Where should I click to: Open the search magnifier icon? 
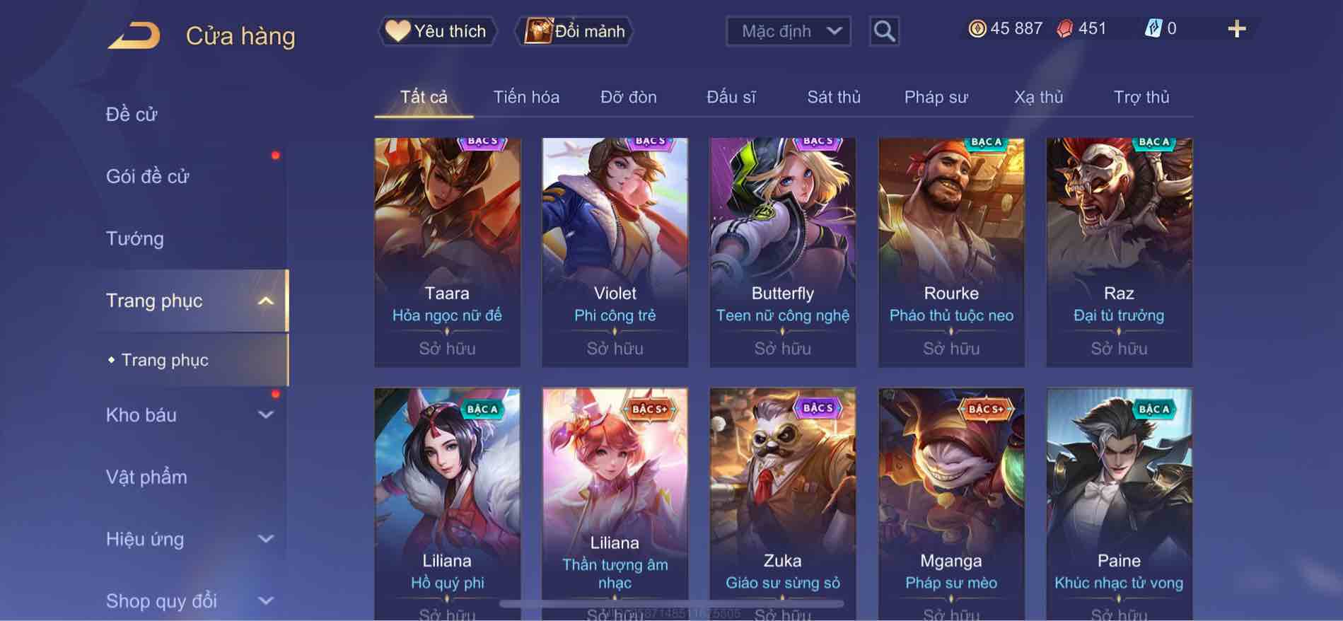coord(884,31)
